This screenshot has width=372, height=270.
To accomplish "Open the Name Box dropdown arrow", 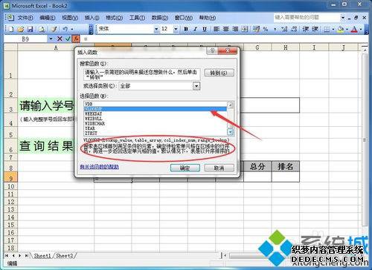I will 51,39.
